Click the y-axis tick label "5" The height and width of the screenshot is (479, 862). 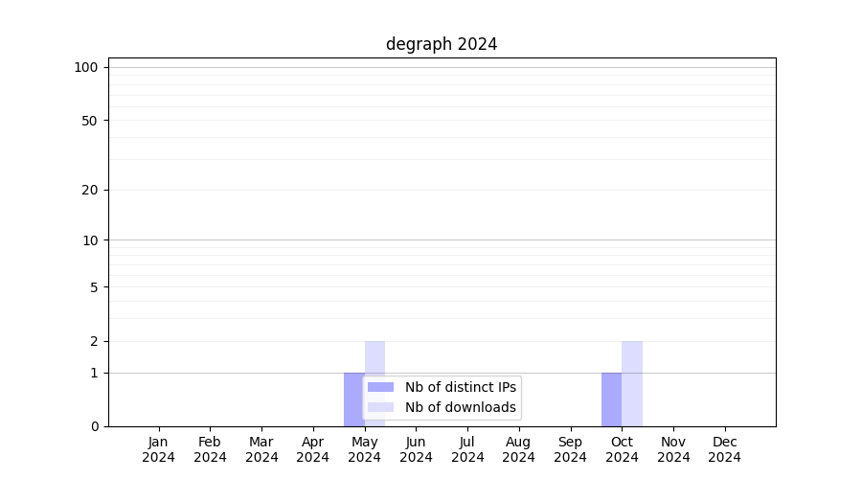click(94, 287)
